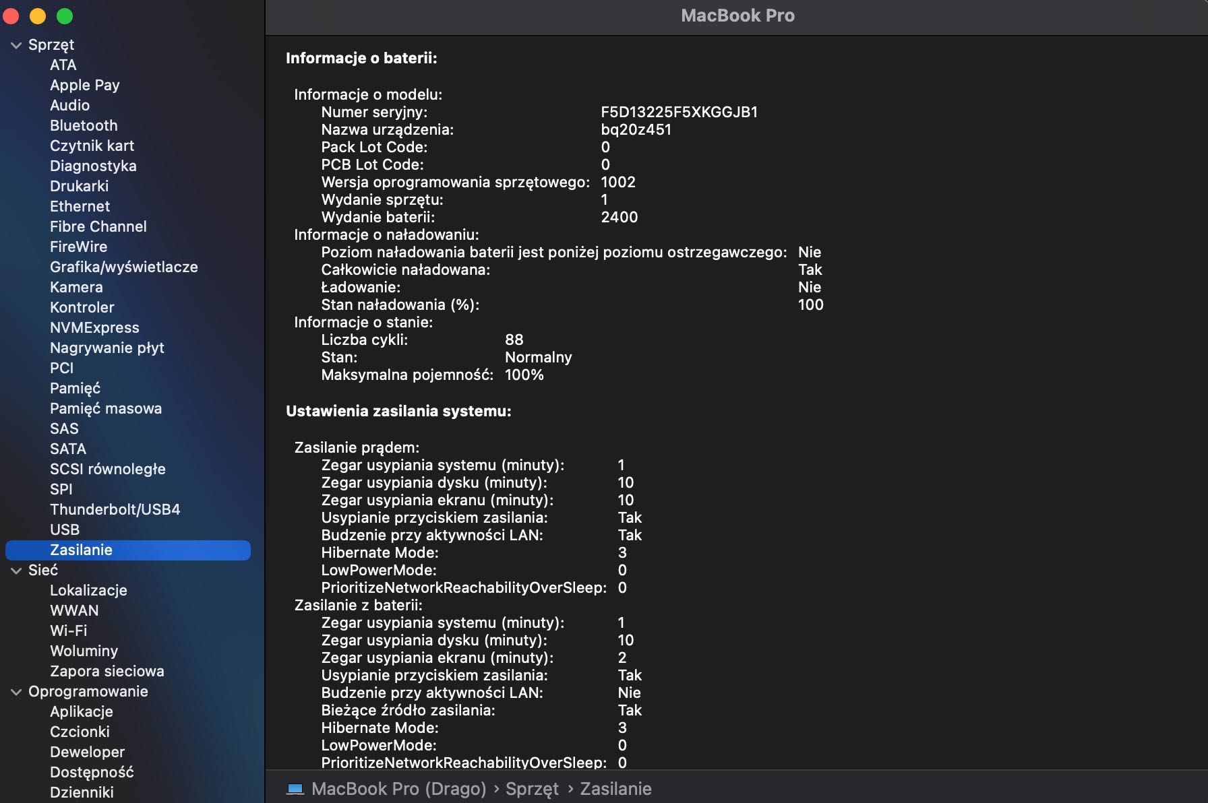This screenshot has width=1208, height=803.
Task: Open Bluetooth information
Action: tap(84, 125)
